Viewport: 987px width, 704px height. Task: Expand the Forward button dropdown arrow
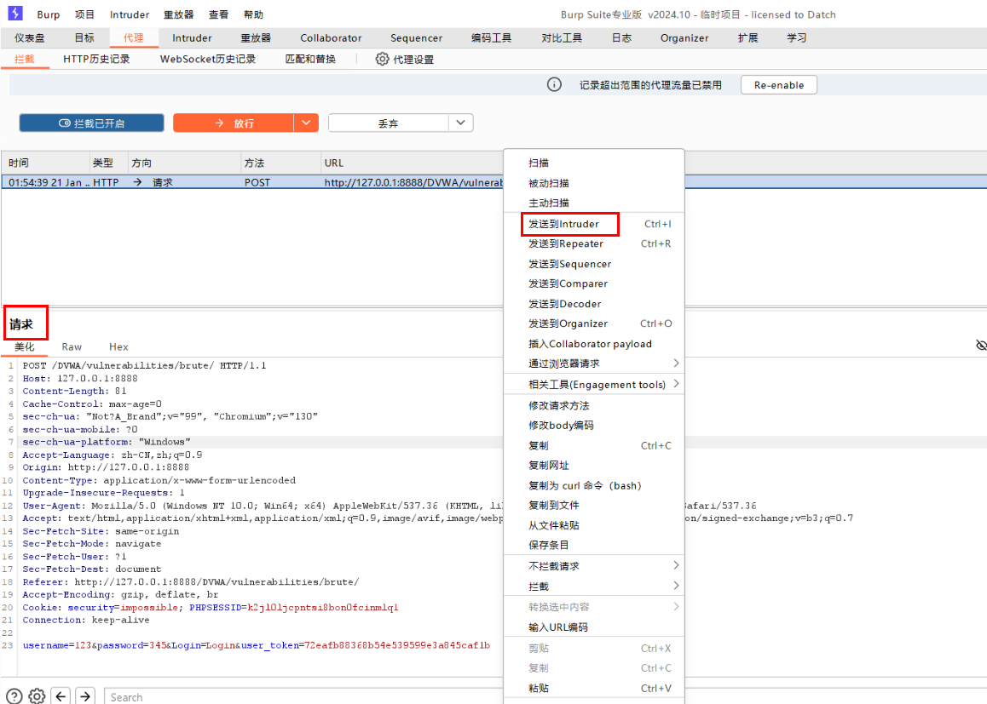tap(306, 123)
